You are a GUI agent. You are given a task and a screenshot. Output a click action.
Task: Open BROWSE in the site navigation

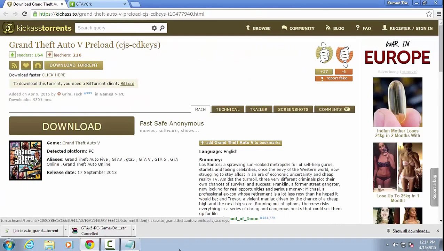(x=258, y=28)
